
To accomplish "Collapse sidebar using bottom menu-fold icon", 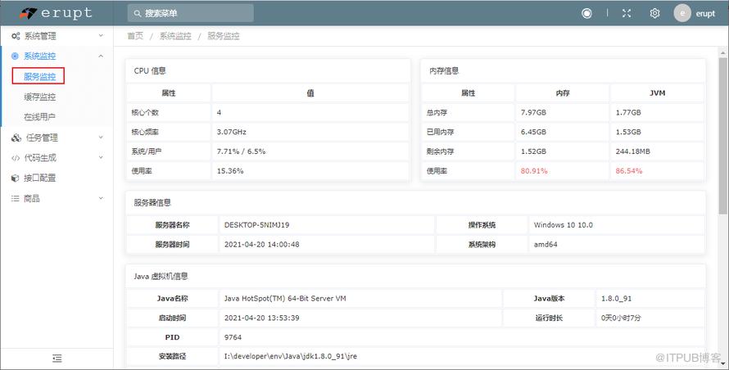I will 57,359.
